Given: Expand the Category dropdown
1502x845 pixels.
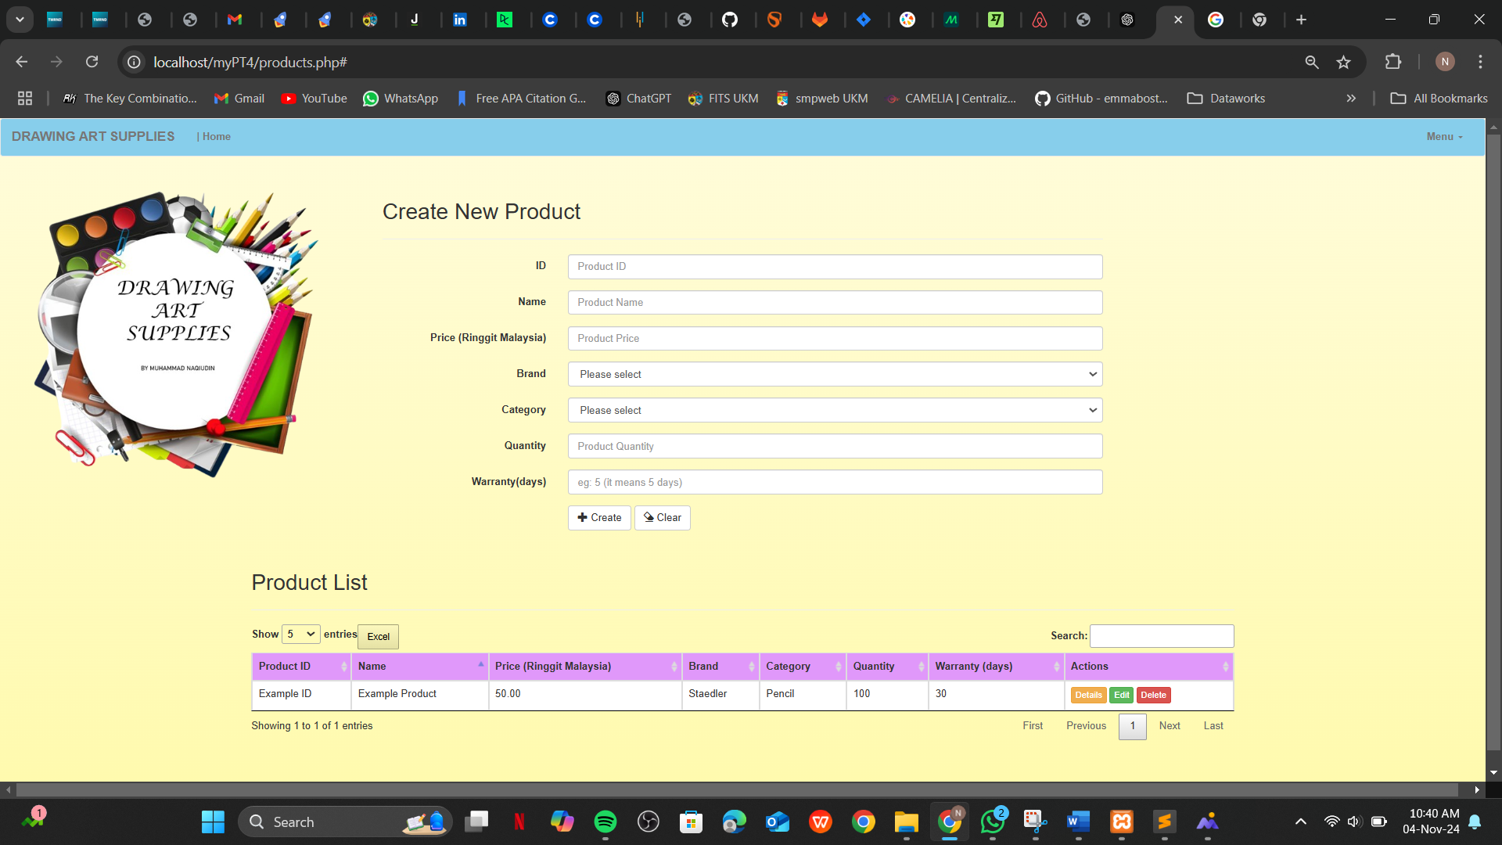Looking at the screenshot, I should pyautogui.click(x=835, y=410).
